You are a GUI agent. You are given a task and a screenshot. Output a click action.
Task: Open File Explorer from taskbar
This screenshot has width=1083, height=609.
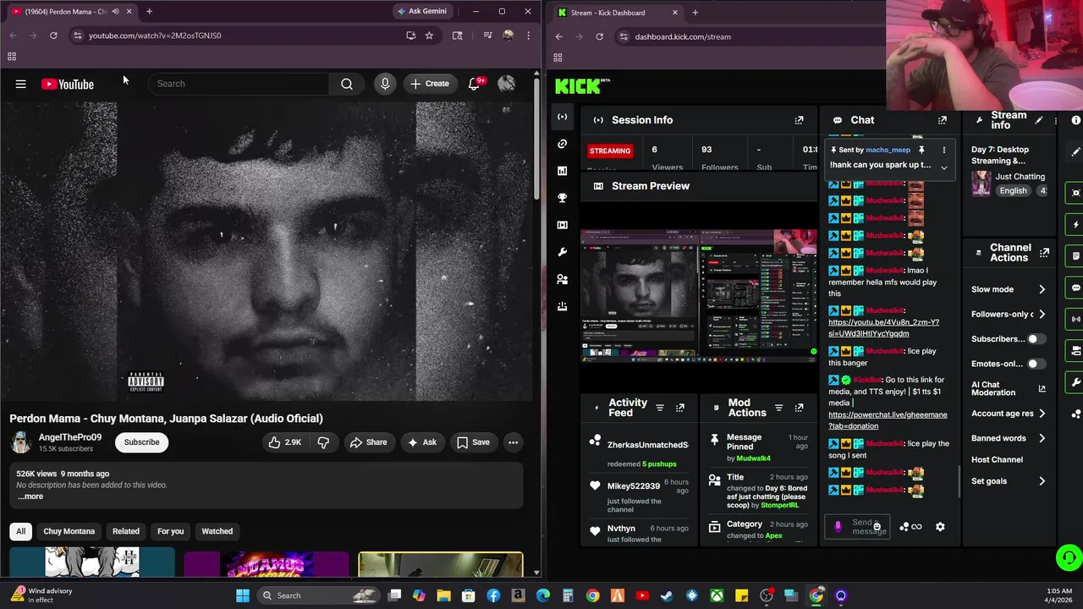pos(443,595)
